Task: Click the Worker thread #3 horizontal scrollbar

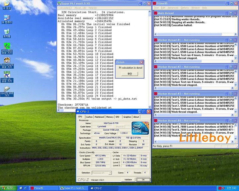Action: 194,115
